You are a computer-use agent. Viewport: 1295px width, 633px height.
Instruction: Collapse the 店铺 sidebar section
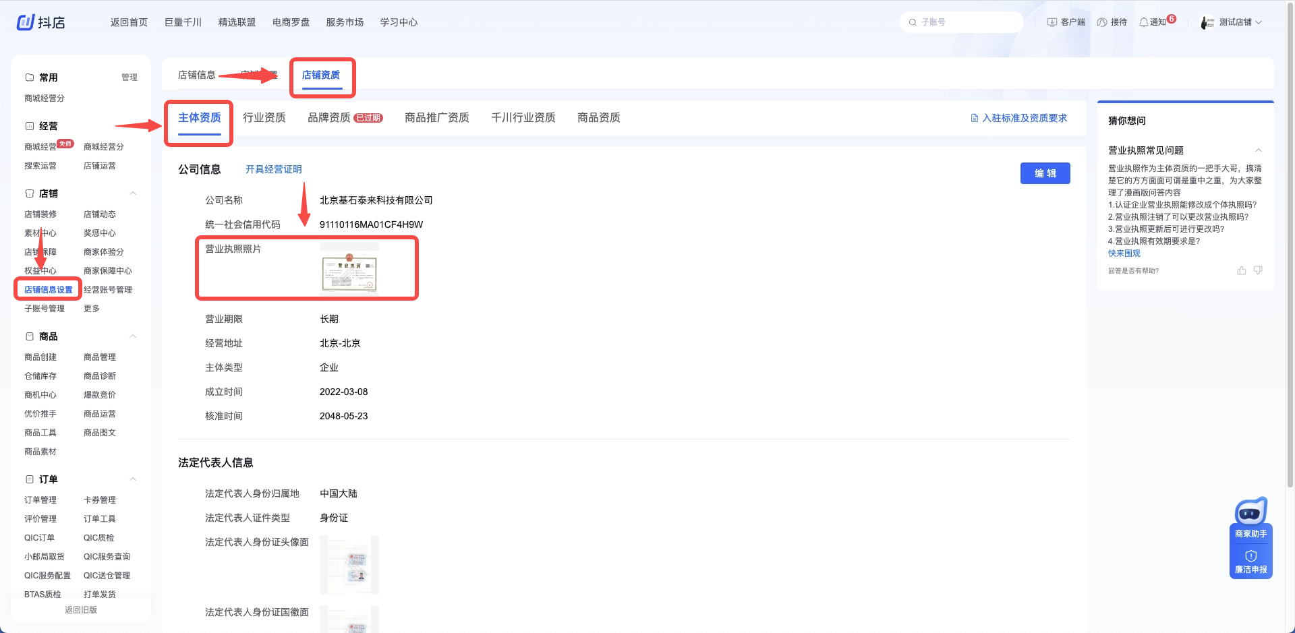click(x=133, y=193)
